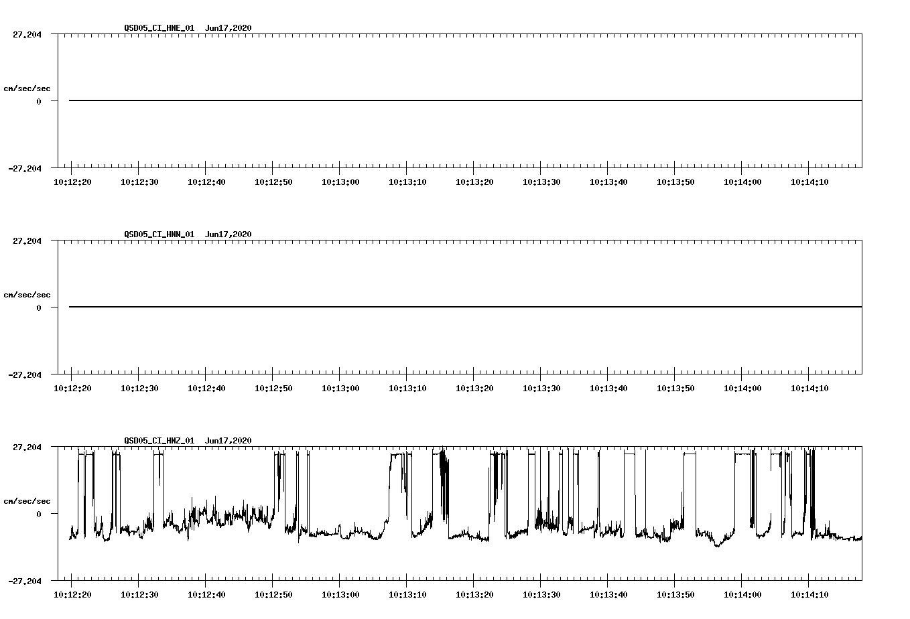Click the cm/sec/sec unit label of HNN plot
Image resolution: width=910 pixels, height=619 pixels.
pyautogui.click(x=27, y=295)
